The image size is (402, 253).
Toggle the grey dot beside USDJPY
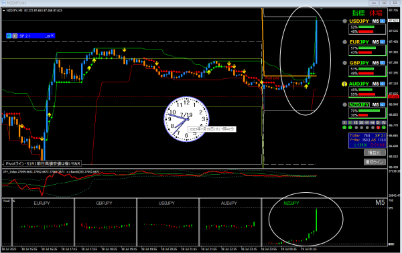point(344,21)
